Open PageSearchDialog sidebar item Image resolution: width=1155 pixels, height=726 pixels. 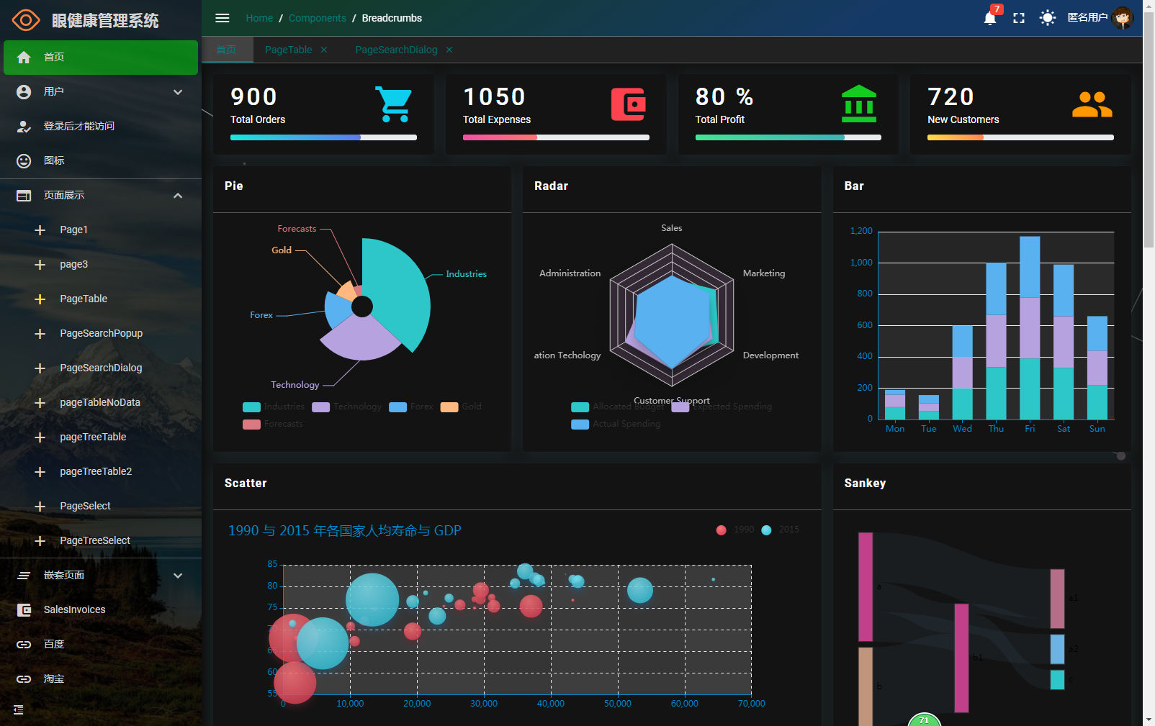click(x=101, y=368)
